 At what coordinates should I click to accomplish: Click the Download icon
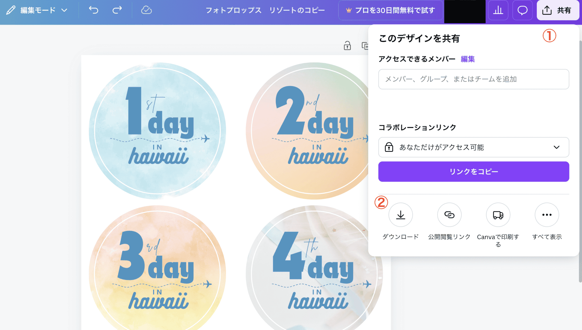(x=400, y=215)
